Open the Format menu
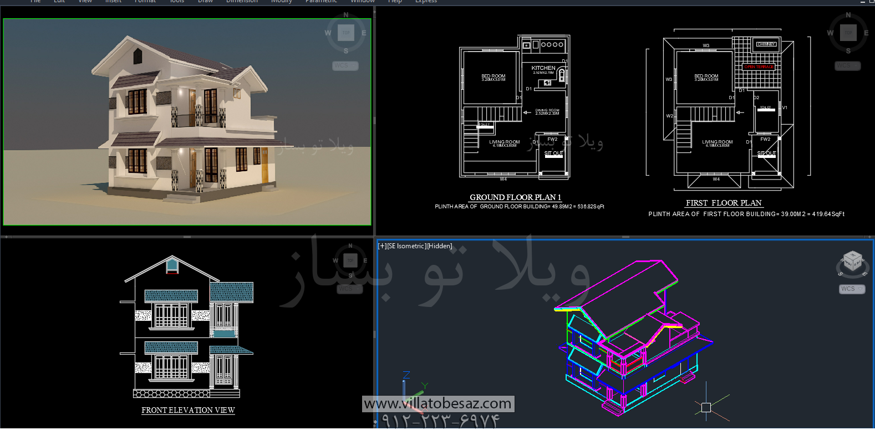 tap(145, 2)
